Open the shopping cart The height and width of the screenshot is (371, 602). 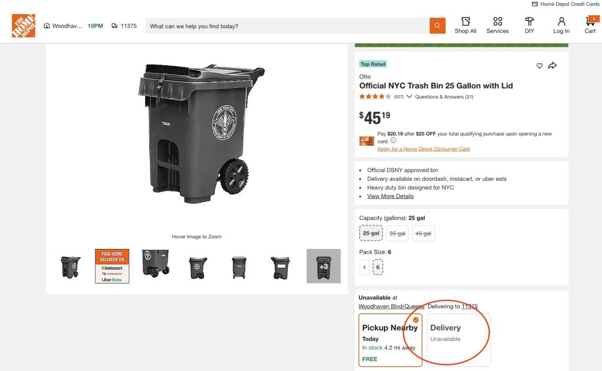point(590,25)
